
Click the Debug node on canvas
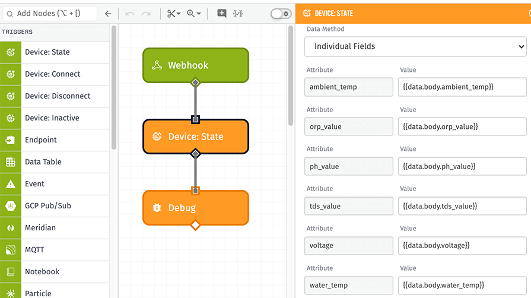(x=195, y=208)
